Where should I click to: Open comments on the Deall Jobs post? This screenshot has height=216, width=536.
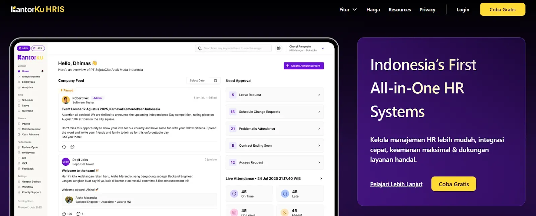coord(78,214)
